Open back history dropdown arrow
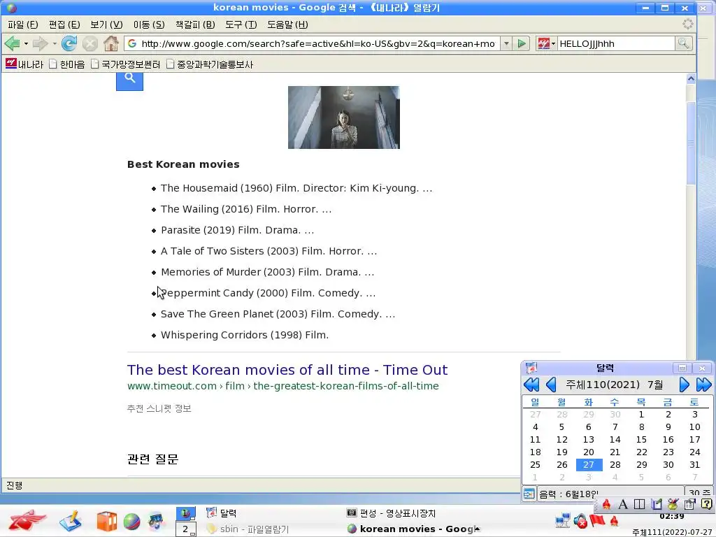This screenshot has width=716, height=537. [26, 44]
